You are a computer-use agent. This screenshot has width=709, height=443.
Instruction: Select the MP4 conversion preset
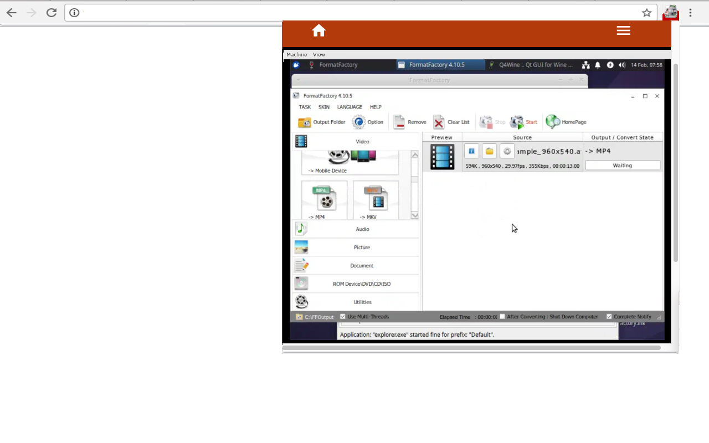(x=324, y=199)
